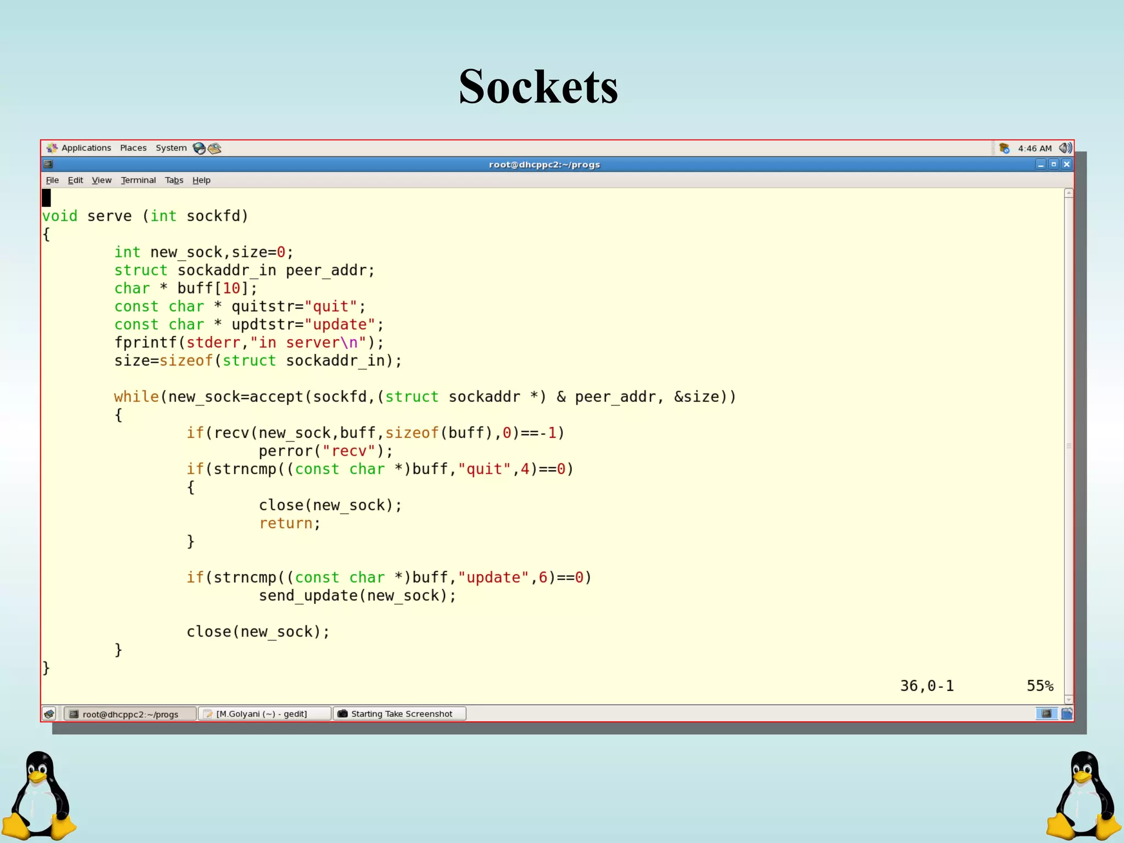Open the System menu in top panel

171,148
